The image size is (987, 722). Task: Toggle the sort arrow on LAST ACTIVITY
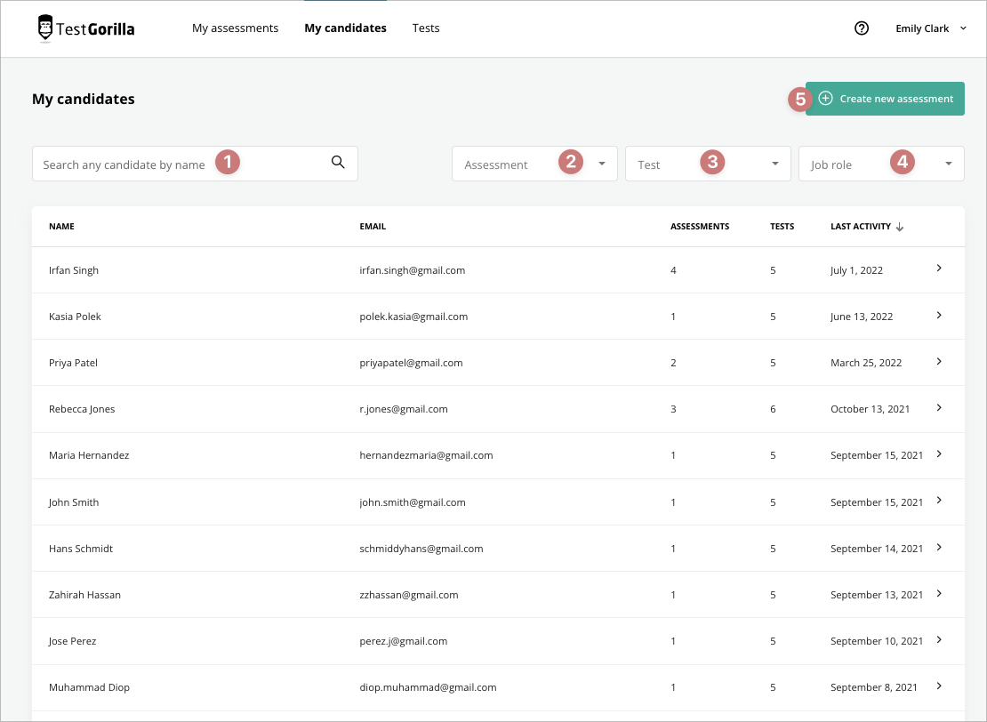(899, 226)
